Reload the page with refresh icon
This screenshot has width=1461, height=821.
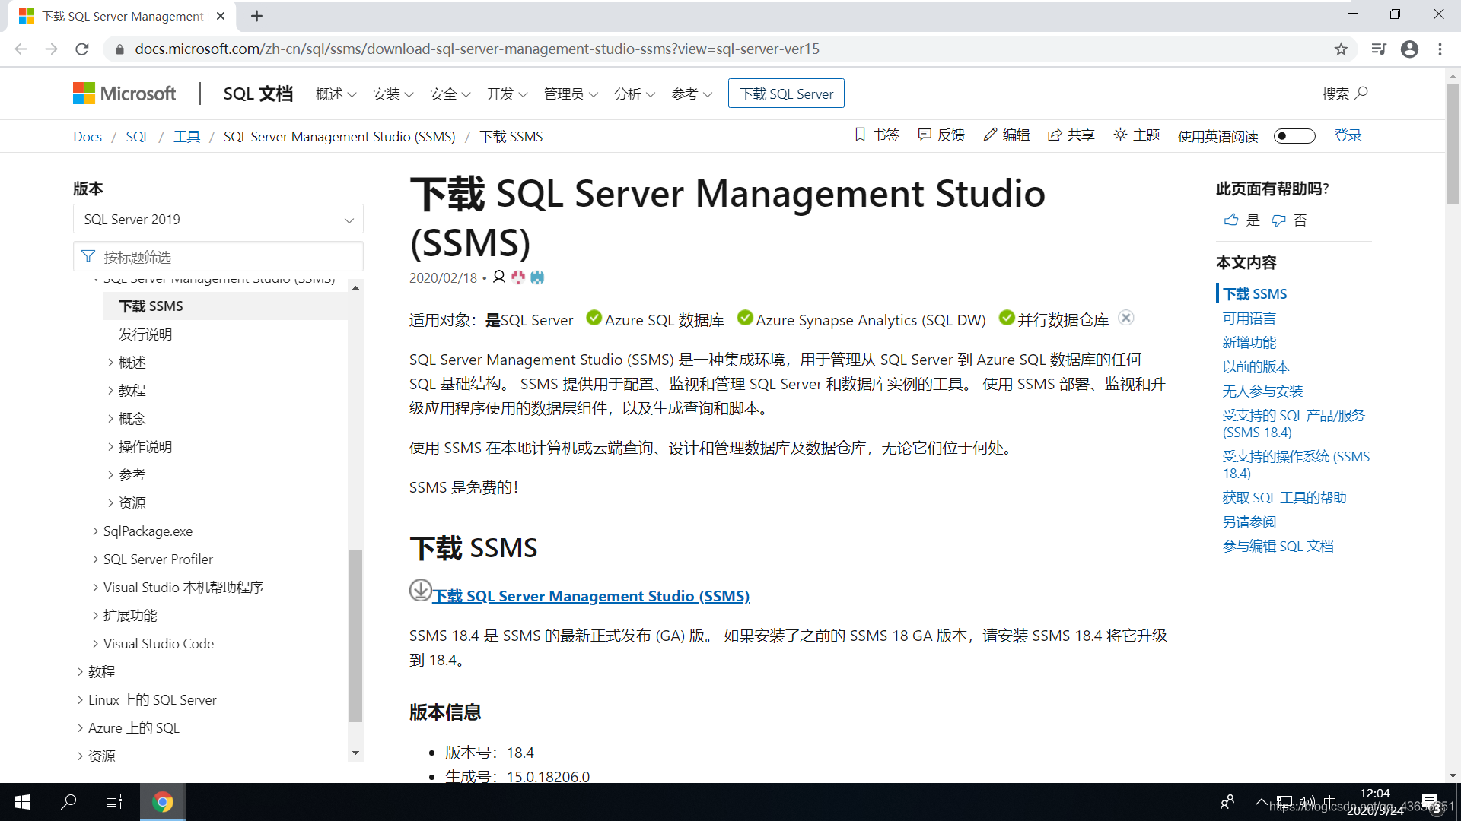point(82,49)
